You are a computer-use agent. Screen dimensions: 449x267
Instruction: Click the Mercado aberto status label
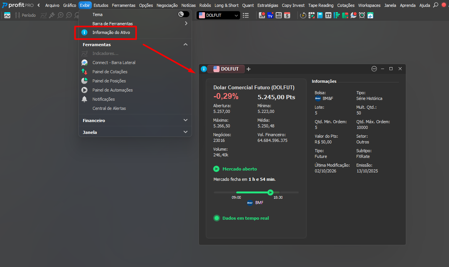(239, 169)
